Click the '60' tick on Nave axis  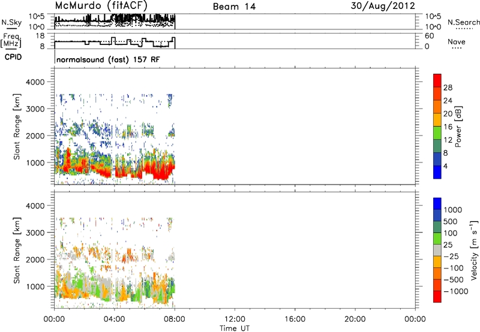(429, 36)
